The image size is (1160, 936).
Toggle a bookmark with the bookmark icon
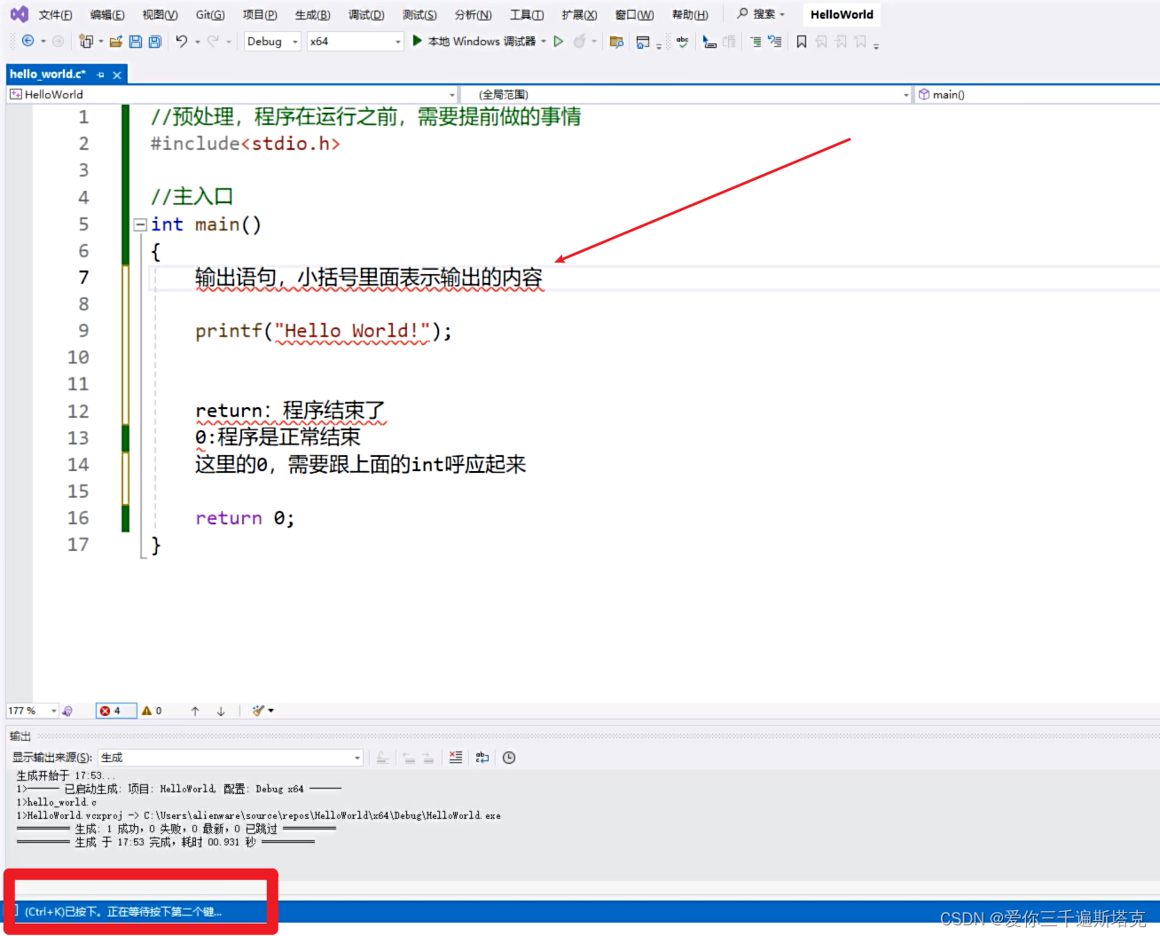801,41
